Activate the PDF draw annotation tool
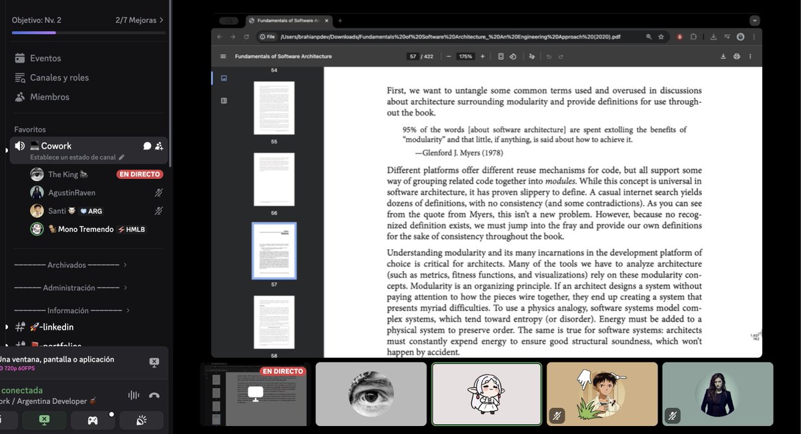801x434 pixels. click(532, 57)
